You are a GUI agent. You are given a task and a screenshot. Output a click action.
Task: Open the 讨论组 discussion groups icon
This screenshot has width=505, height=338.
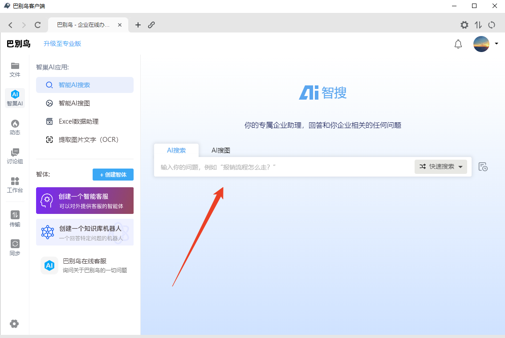coord(15,156)
